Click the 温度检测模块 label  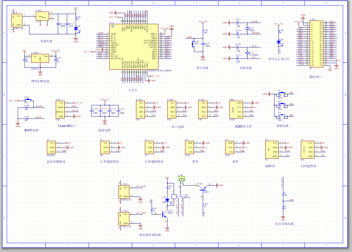(x=56, y=162)
